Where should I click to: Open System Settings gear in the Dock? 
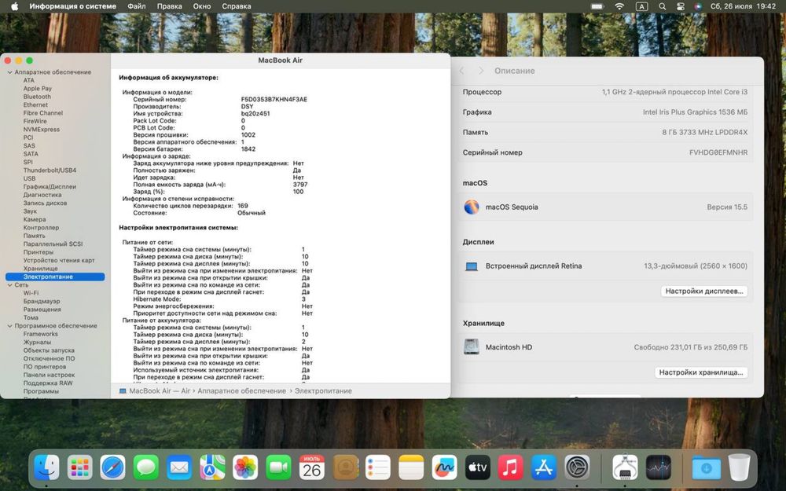point(578,468)
